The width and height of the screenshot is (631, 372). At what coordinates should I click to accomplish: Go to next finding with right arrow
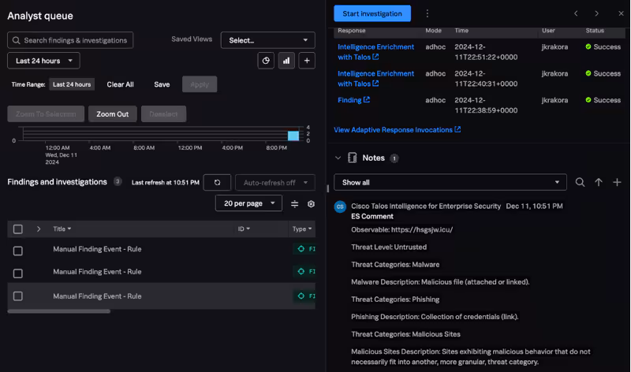596,13
